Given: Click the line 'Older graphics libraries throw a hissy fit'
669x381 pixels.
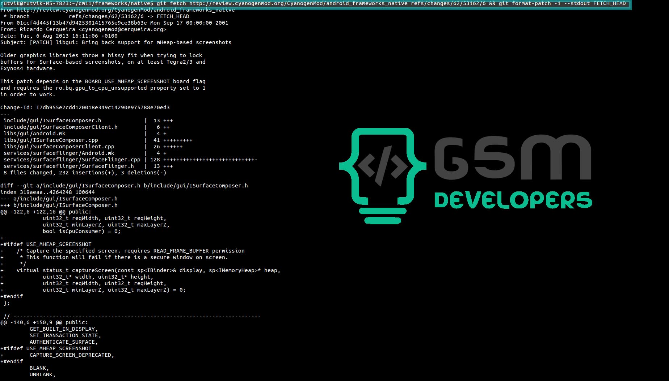Looking at the screenshot, I should click(x=101, y=55).
